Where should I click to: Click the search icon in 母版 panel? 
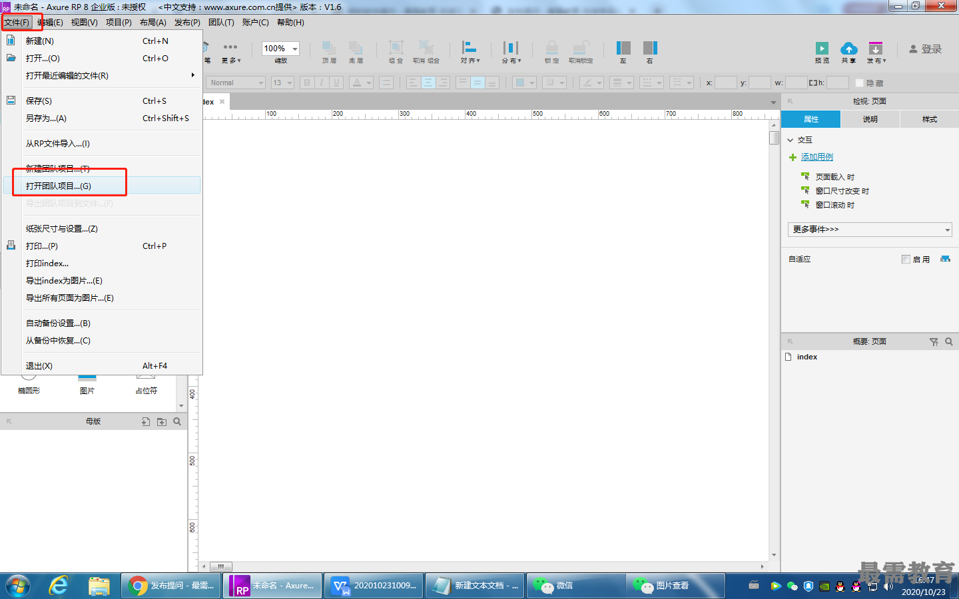click(x=177, y=421)
